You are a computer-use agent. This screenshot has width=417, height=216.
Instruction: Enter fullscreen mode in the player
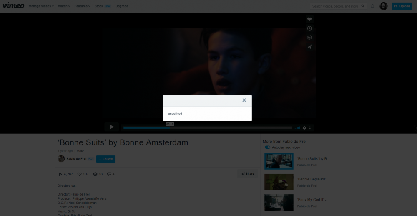310,127
